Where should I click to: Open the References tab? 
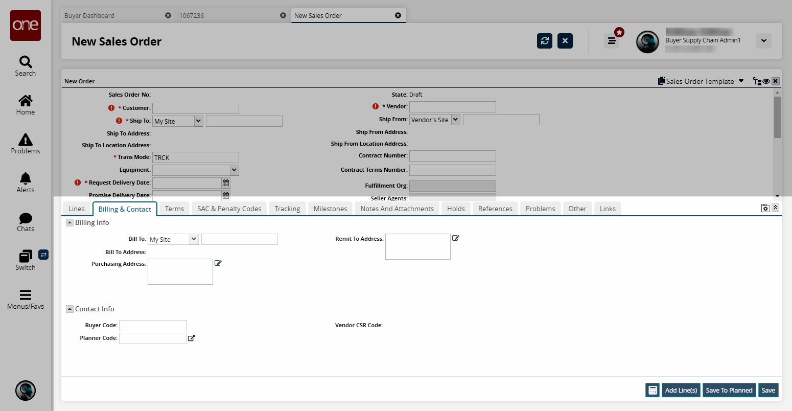pos(495,209)
